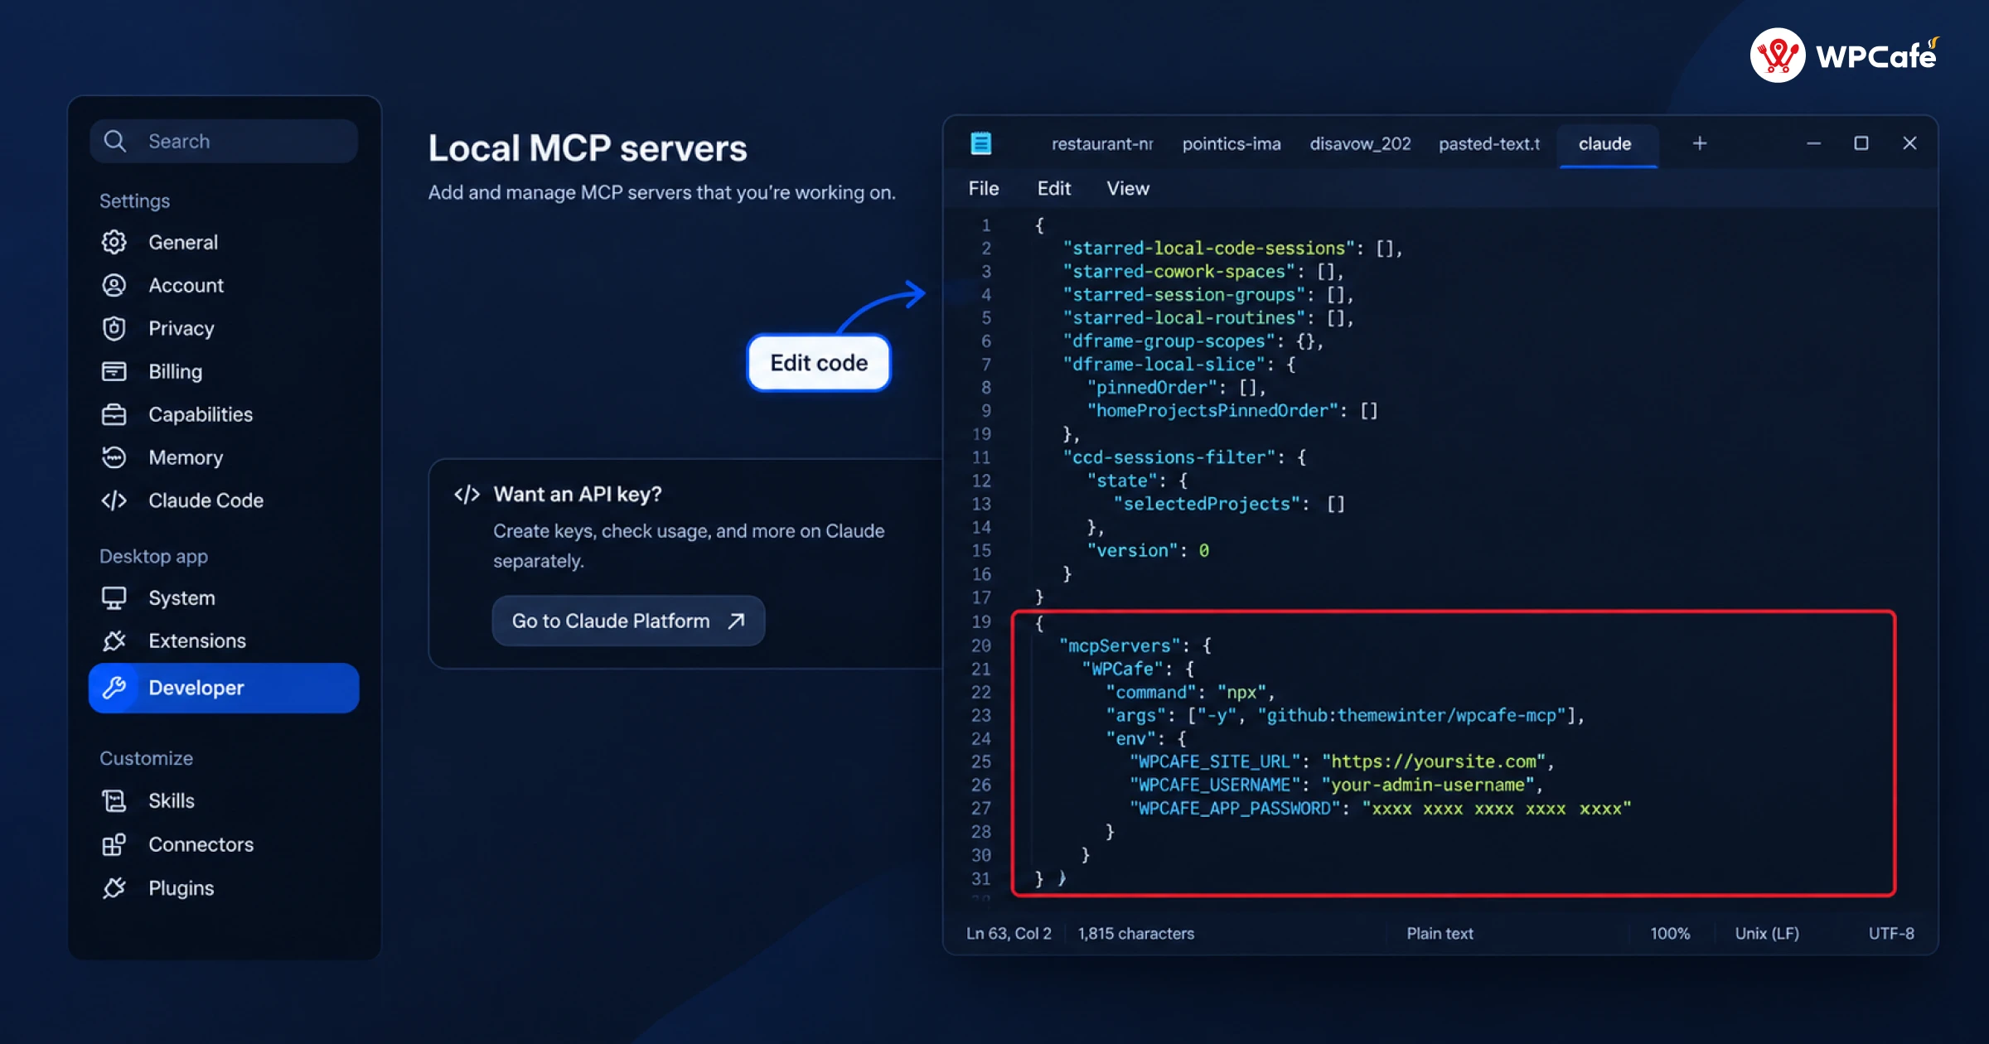This screenshot has height=1044, width=1989.
Task: Click the Search magnifier icon
Action: 114,141
